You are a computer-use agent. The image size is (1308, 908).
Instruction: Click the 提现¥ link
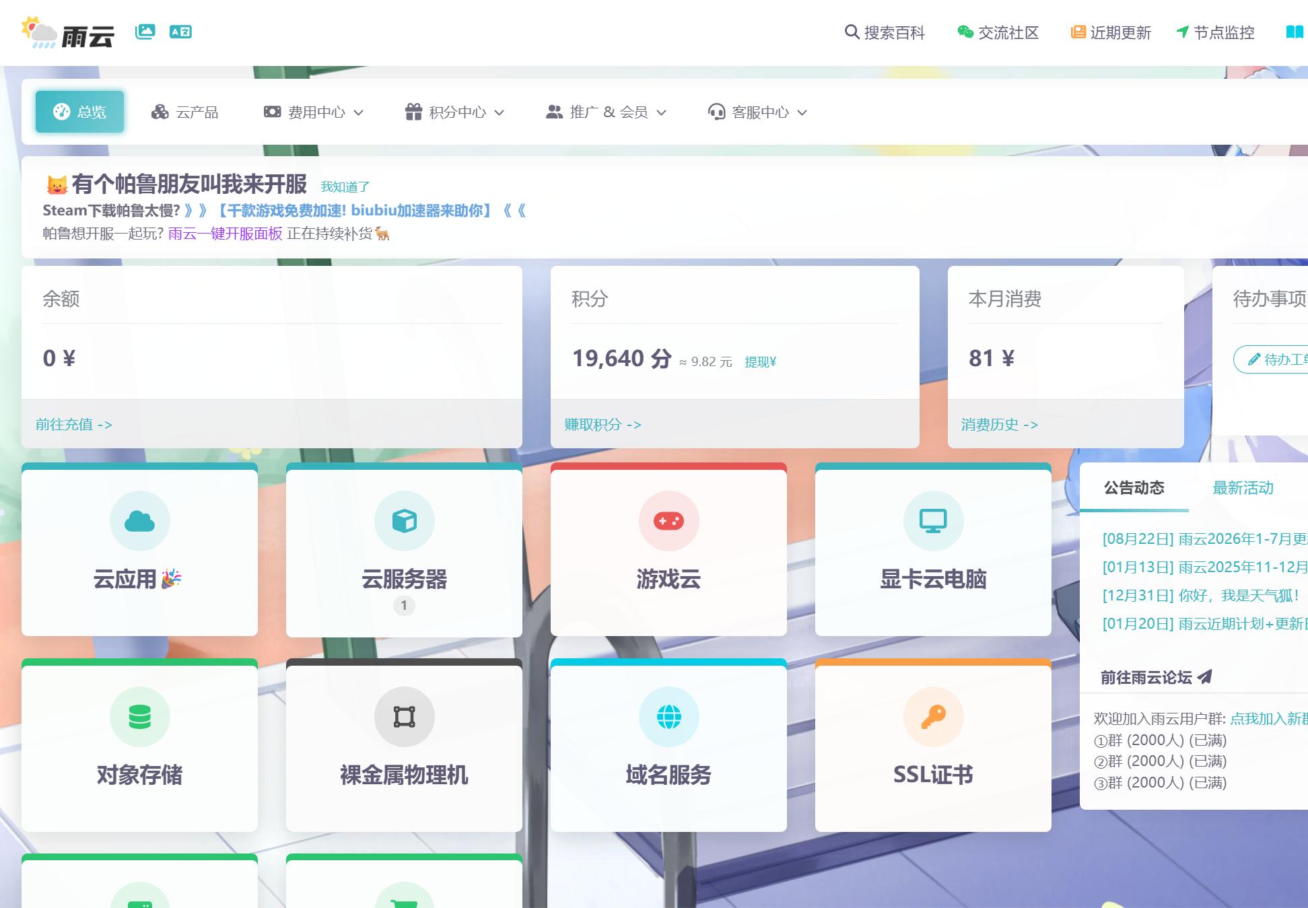tap(761, 362)
